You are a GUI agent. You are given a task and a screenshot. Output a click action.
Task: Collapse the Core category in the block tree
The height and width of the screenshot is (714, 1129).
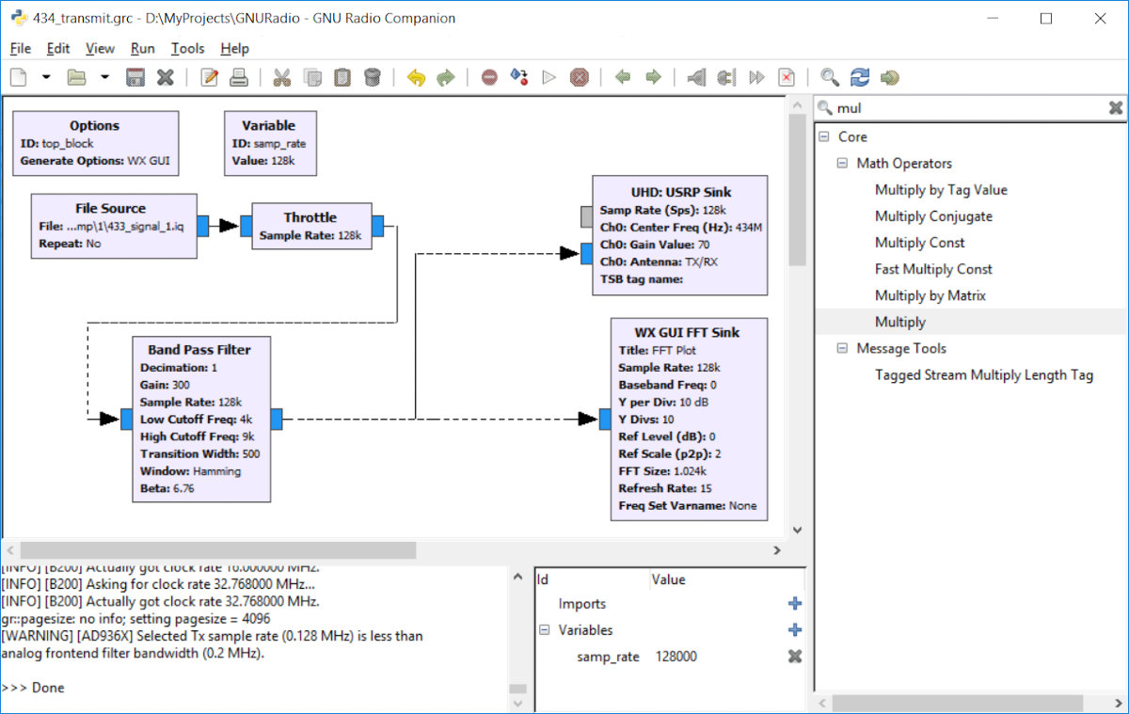pyautogui.click(x=824, y=136)
